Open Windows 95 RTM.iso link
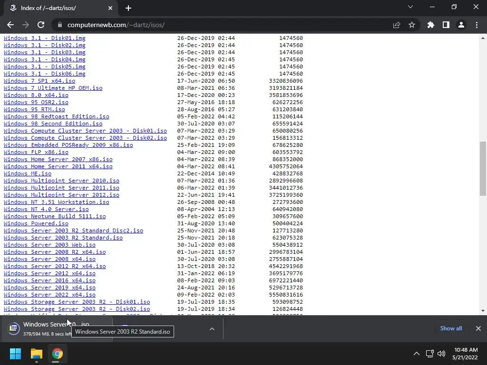Viewport: 487px width, 365px height. pyautogui.click(x=34, y=110)
